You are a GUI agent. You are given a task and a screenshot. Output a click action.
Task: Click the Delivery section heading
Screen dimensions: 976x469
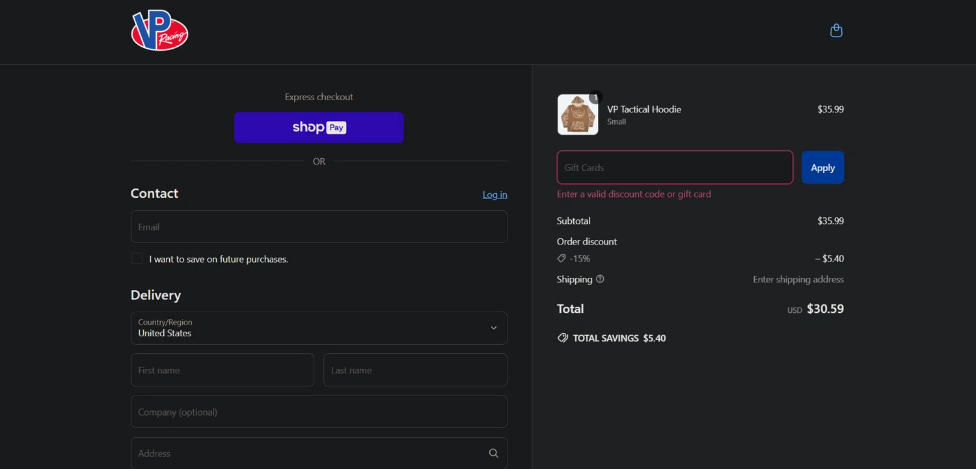tap(156, 295)
